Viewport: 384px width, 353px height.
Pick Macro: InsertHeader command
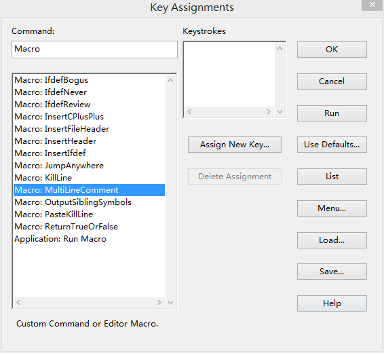[x=89, y=141]
